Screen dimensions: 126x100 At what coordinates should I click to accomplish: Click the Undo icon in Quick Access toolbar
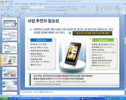pyautogui.click(x=8, y=1)
